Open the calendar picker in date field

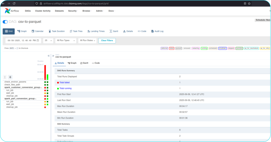click(x=38, y=41)
